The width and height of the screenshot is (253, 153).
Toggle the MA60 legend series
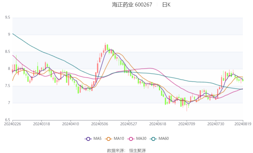[x=159, y=139]
